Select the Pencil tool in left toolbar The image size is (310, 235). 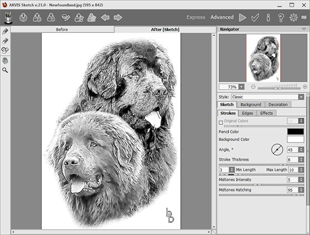(x=5, y=32)
